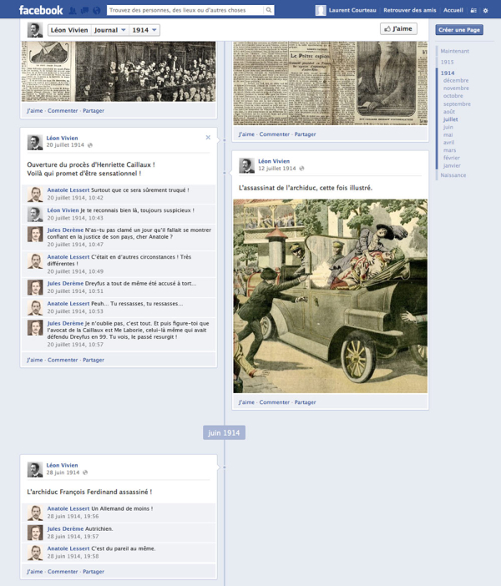The height and width of the screenshot is (586, 501).
Task: Open the 28 juin 1914 post date
Action: [63, 472]
